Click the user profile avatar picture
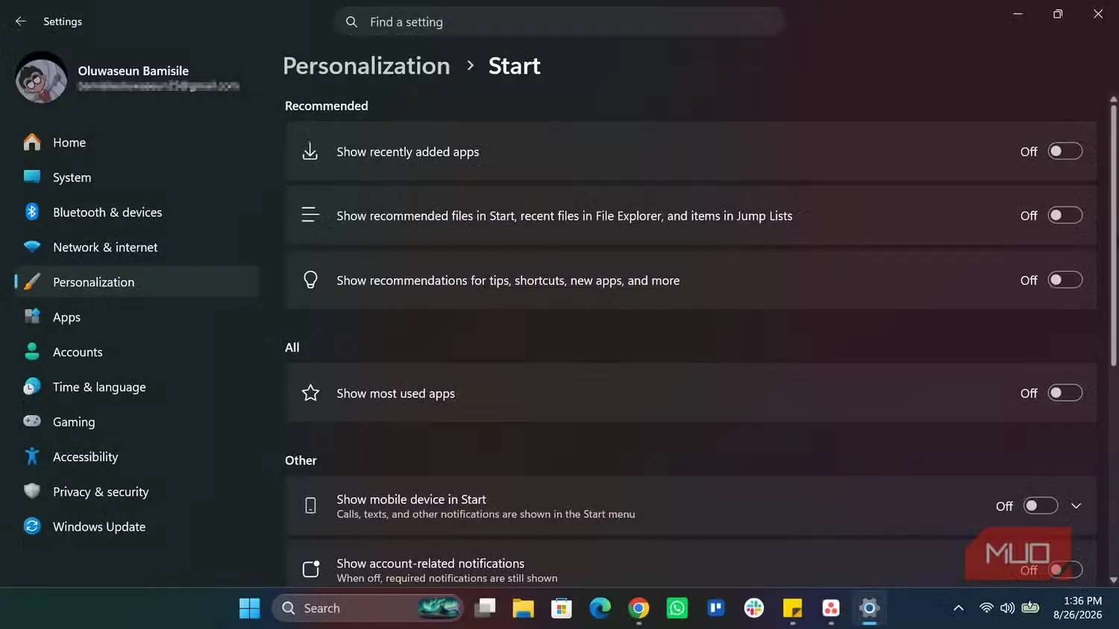 [42, 78]
